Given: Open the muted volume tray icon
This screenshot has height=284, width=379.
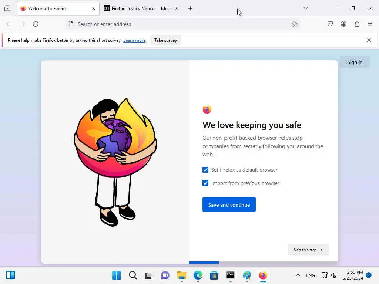Looking at the screenshot, I should 334,275.
